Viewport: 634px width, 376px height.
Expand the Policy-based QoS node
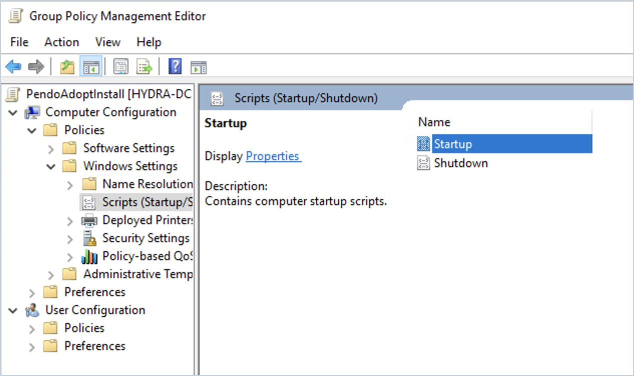tap(70, 257)
